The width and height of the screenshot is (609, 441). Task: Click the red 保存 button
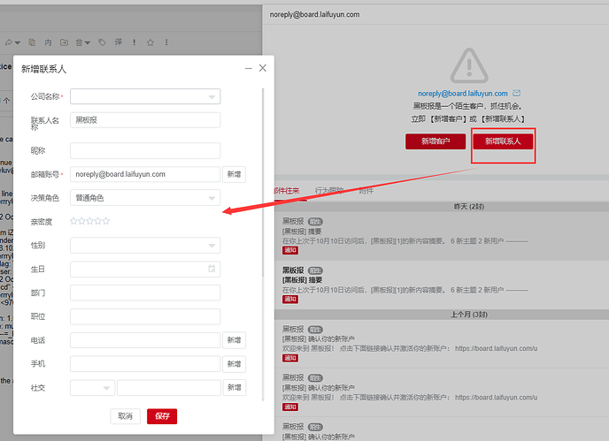pos(162,416)
